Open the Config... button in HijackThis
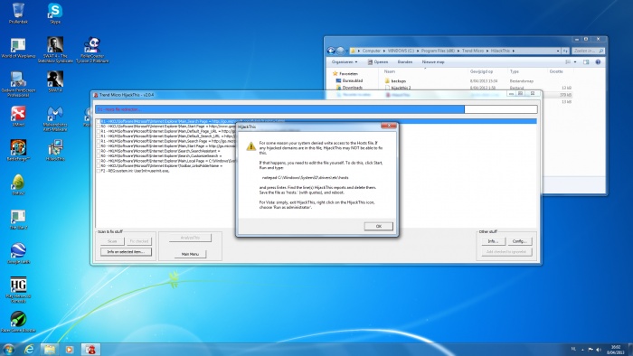This screenshot has height=356, width=633. click(x=520, y=241)
